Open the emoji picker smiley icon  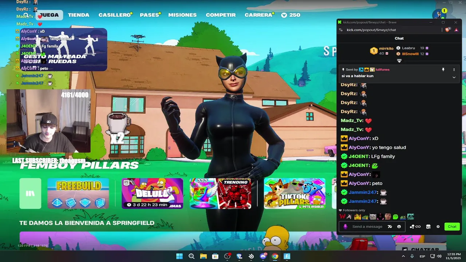tap(399, 226)
